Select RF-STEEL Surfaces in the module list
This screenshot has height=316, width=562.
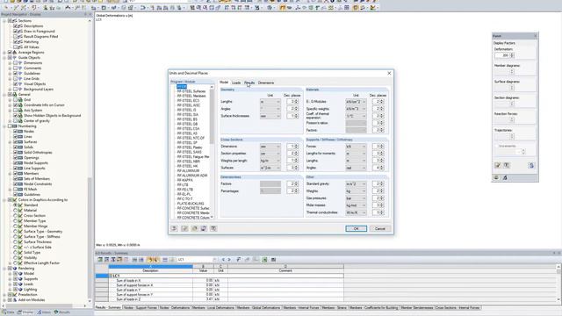pyautogui.click(x=191, y=91)
